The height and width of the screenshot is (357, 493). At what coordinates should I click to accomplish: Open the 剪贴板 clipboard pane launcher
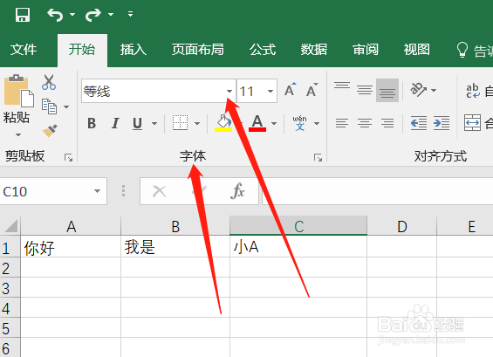point(68,158)
